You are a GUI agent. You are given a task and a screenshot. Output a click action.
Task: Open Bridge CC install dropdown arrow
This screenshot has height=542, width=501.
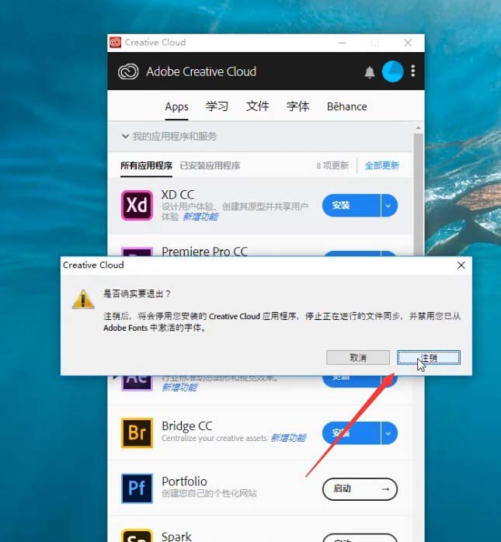pyautogui.click(x=389, y=433)
